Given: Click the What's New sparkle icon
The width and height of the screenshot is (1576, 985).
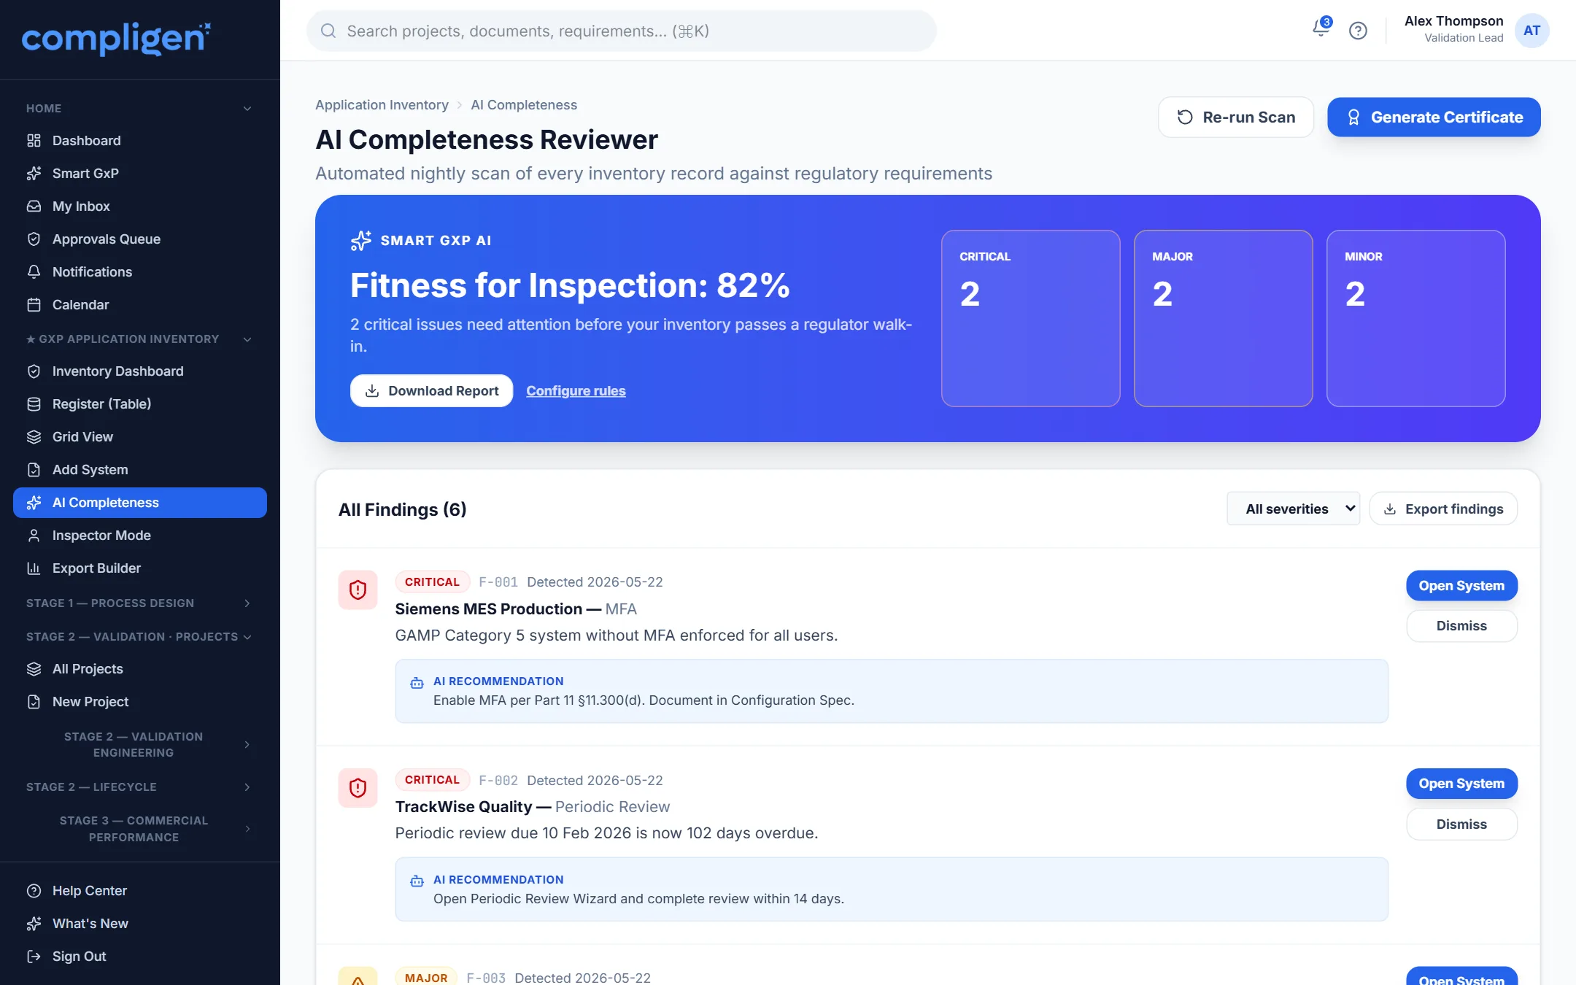Looking at the screenshot, I should point(34,923).
